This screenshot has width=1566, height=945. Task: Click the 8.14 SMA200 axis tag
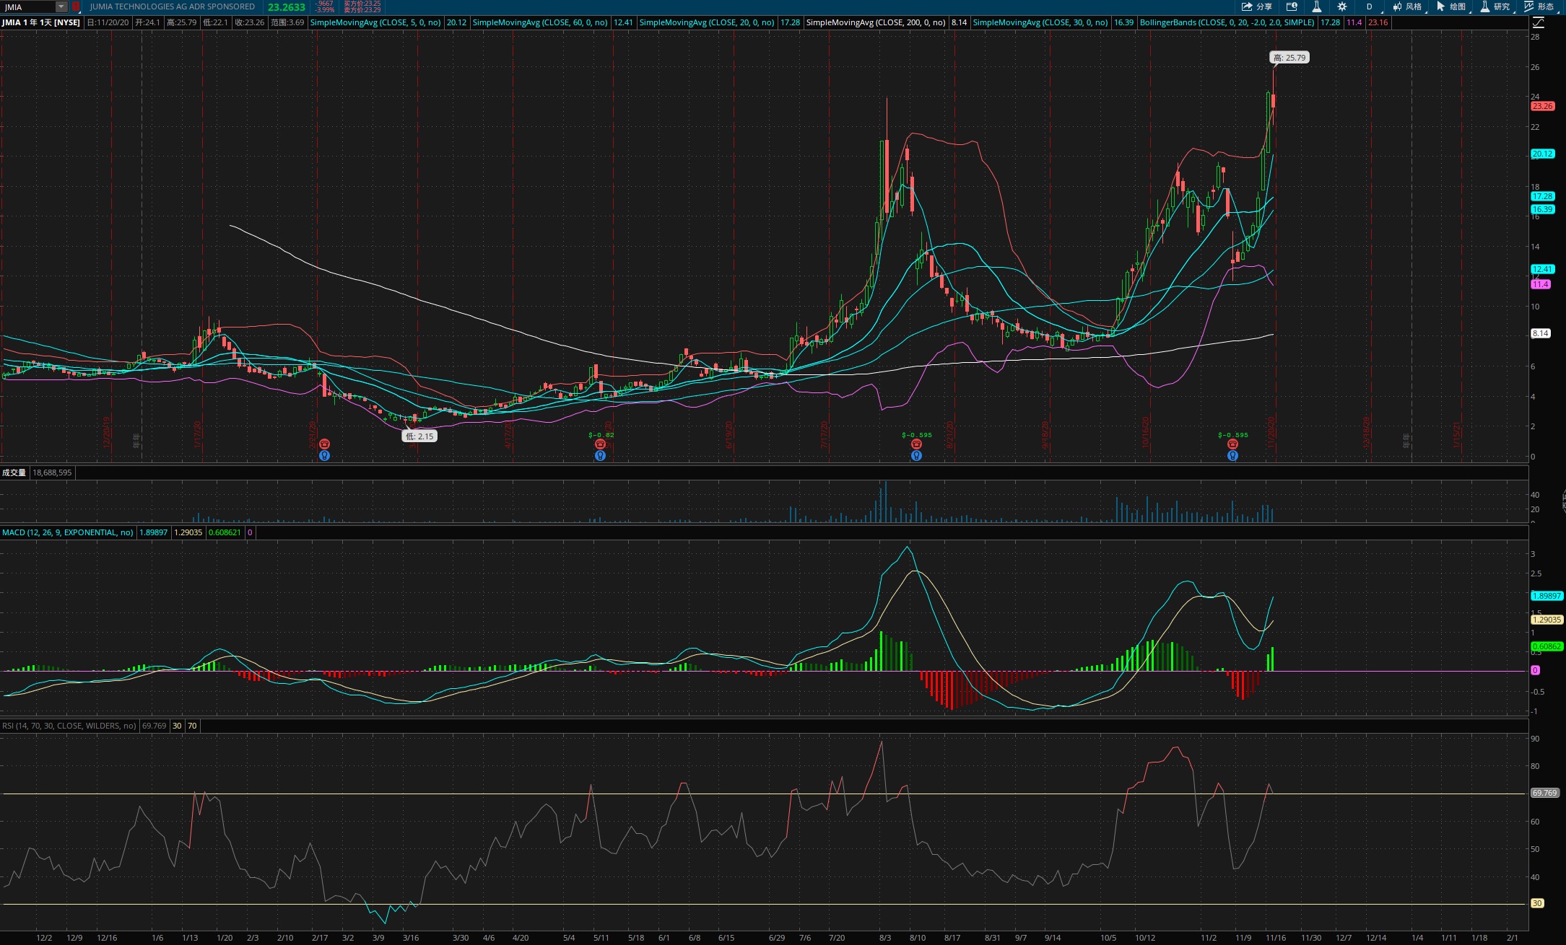pyautogui.click(x=1540, y=333)
